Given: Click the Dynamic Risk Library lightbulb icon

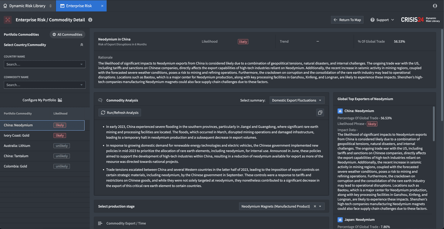Looking at the screenshot, I should [5, 6].
